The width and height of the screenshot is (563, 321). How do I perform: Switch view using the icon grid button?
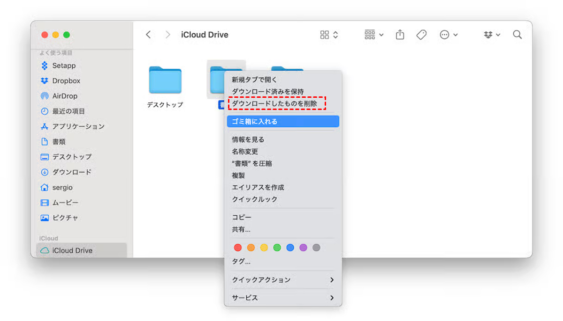(329, 35)
